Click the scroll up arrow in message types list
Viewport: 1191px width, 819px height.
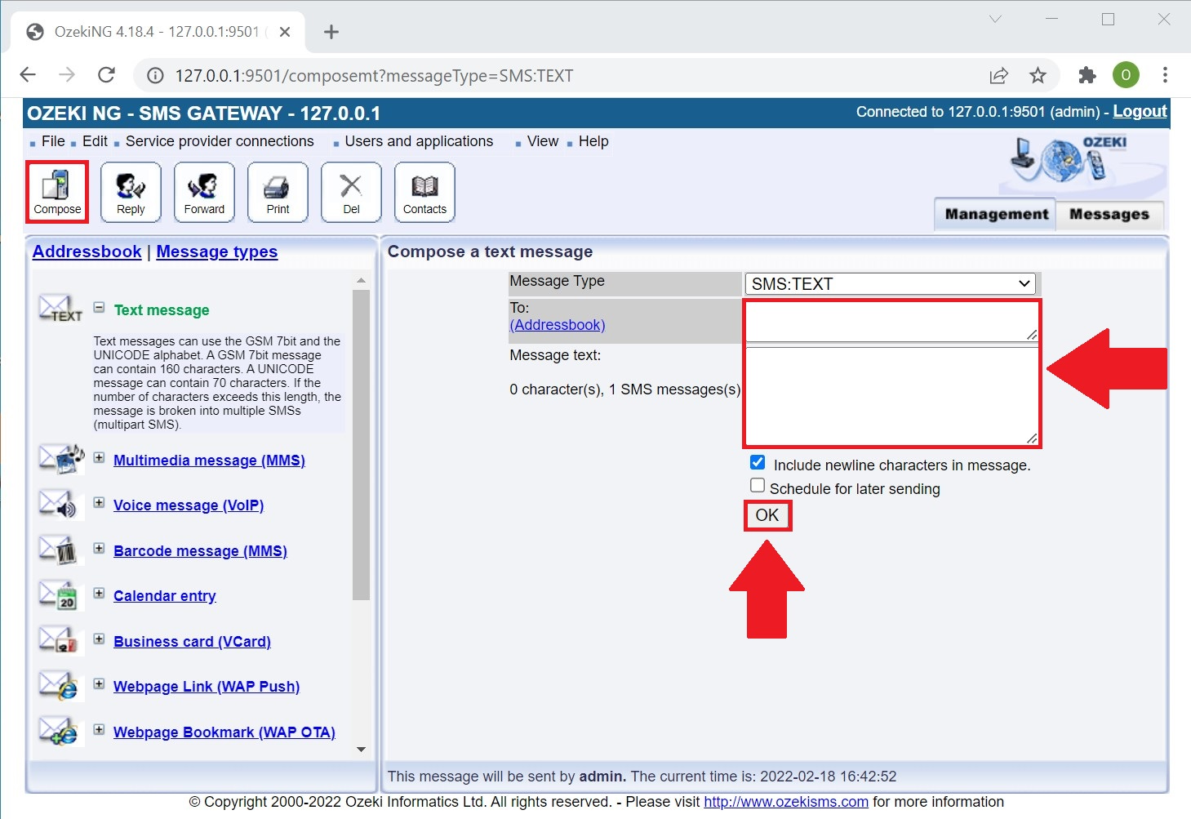(x=361, y=280)
